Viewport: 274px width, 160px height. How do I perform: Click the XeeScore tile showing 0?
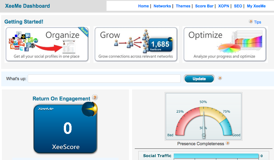pyautogui.click(x=65, y=129)
